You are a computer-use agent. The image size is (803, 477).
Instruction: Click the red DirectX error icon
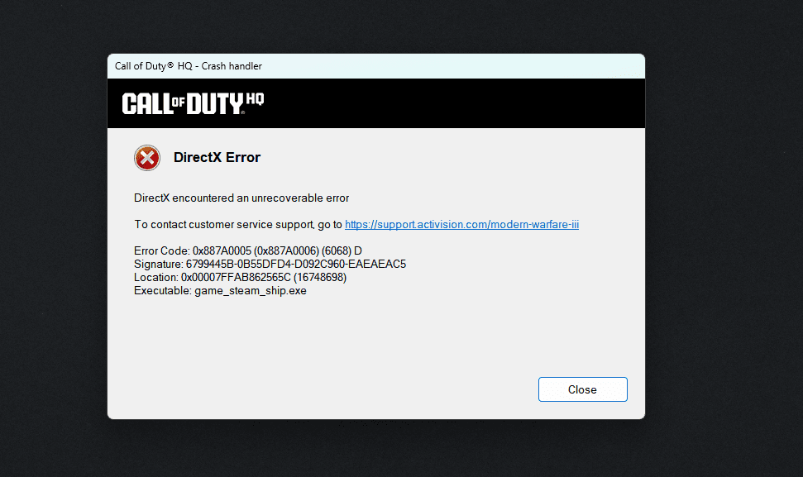147,158
